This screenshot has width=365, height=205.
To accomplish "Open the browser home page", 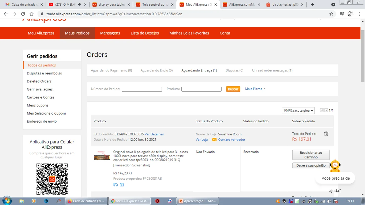I will pyautogui.click(x=32, y=14).
